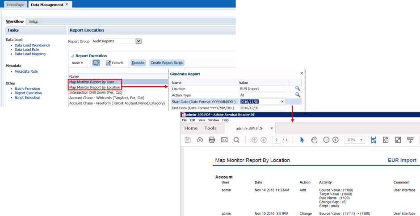The width and height of the screenshot is (420, 216).
Task: Click the search magnifier next to Location
Action: (x=298, y=89)
